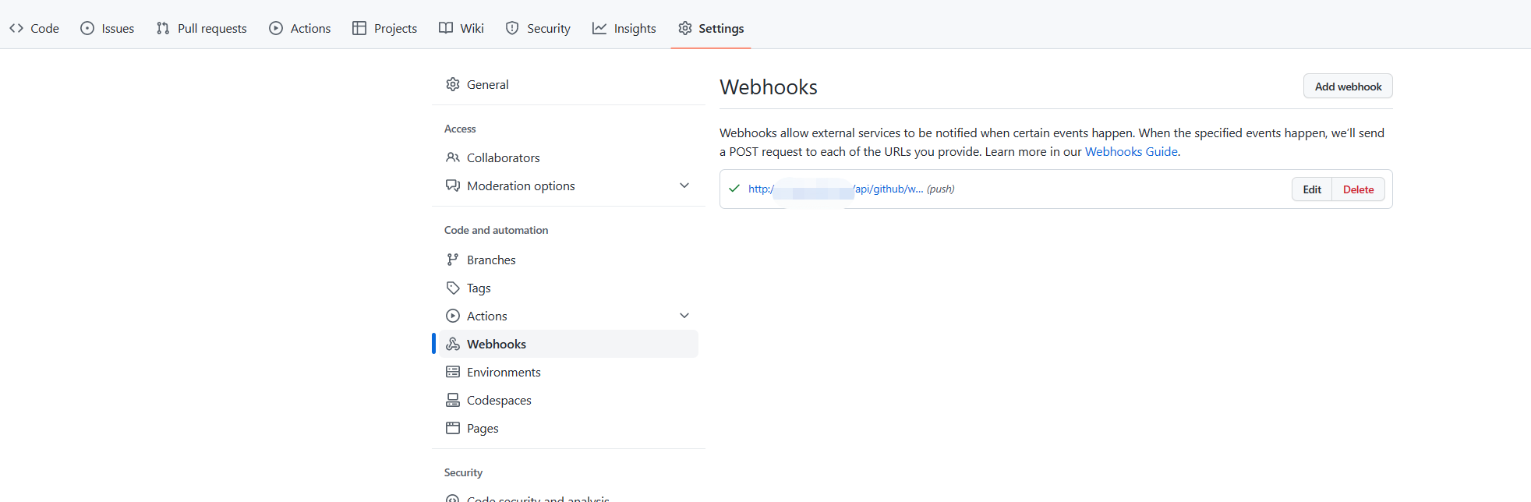Open the Wiki tab
The height and width of the screenshot is (502, 1531).
pos(461,28)
